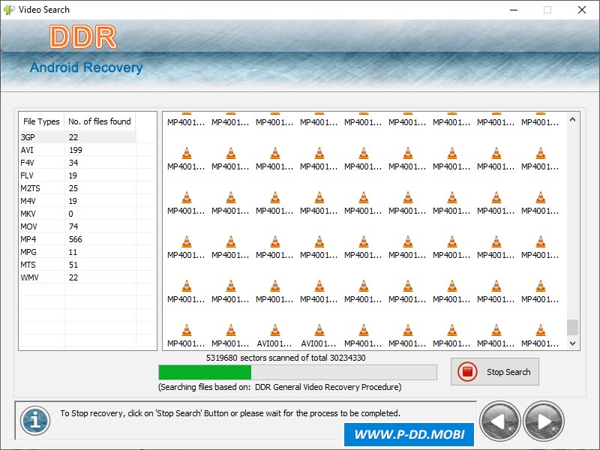Click the scrollbar up arrow beside thumbnails

click(571, 118)
